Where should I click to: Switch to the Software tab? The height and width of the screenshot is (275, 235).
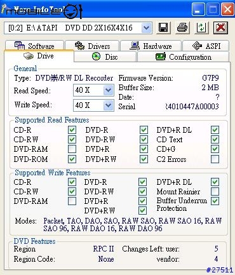[34, 46]
